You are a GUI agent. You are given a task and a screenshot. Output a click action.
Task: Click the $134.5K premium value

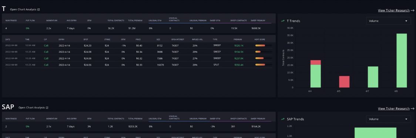[x=239, y=52]
